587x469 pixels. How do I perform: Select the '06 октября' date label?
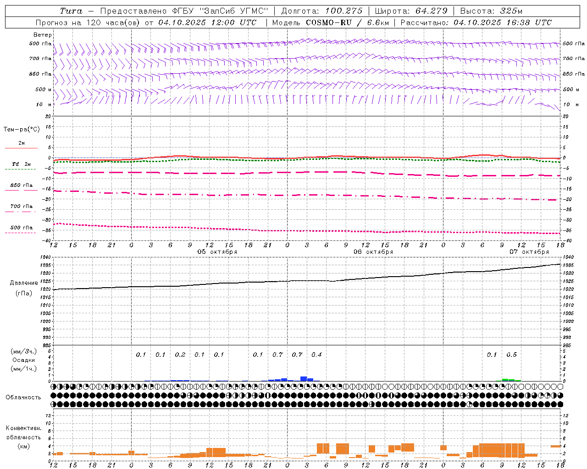click(x=373, y=252)
